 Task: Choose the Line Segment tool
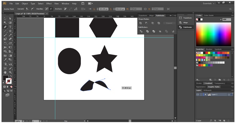click(x=5, y=31)
